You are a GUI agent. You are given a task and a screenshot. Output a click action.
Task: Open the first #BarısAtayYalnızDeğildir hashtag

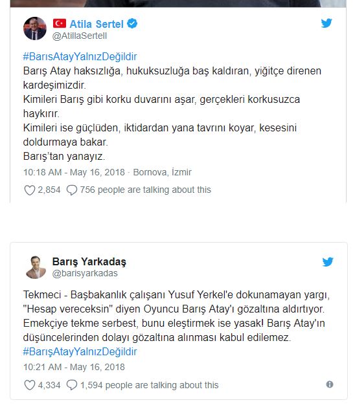(x=80, y=56)
